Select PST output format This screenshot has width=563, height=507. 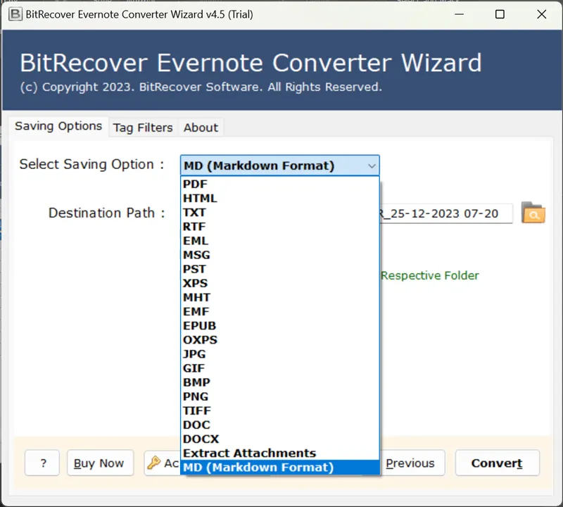coord(279,269)
